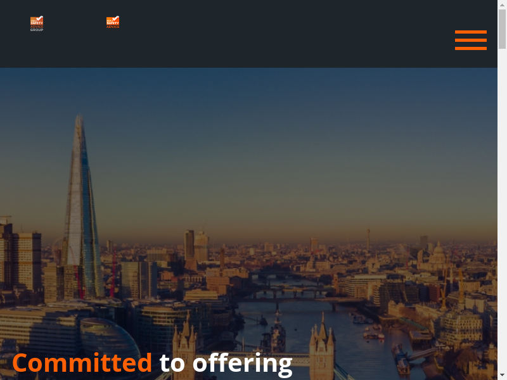Click the Safety Advice Group logo
Screen dimensions: 507x380
37,23
